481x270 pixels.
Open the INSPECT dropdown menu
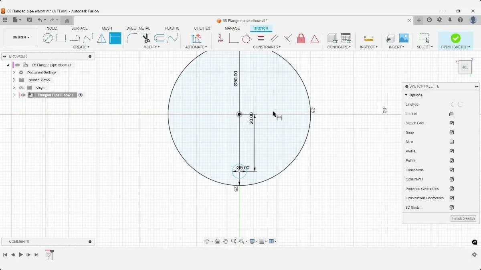tap(369, 47)
